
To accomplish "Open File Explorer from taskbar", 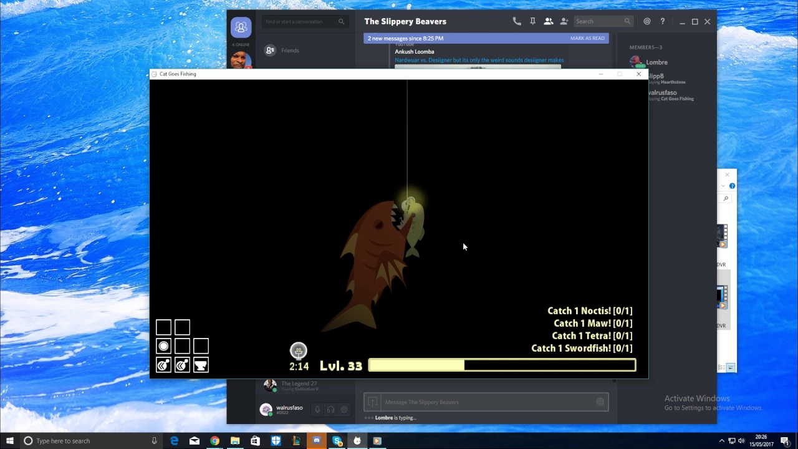I will pyautogui.click(x=235, y=441).
